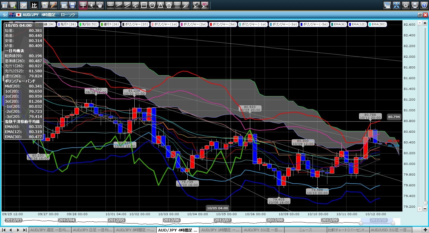
Task: Open the 4時間足 timeframe selector
Action: tap(49, 15)
